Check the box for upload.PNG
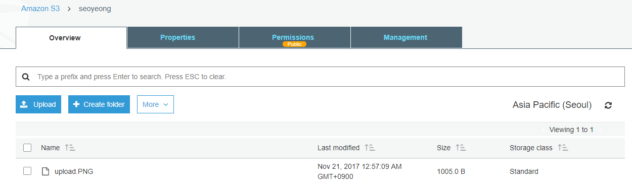The image size is (632, 188). pyautogui.click(x=27, y=171)
